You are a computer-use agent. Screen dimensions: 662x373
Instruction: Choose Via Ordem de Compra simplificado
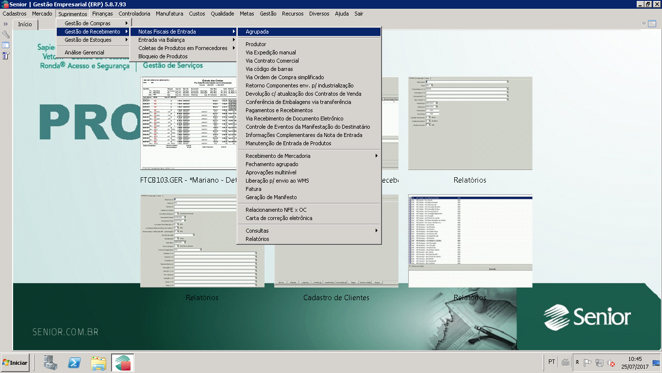point(309,77)
